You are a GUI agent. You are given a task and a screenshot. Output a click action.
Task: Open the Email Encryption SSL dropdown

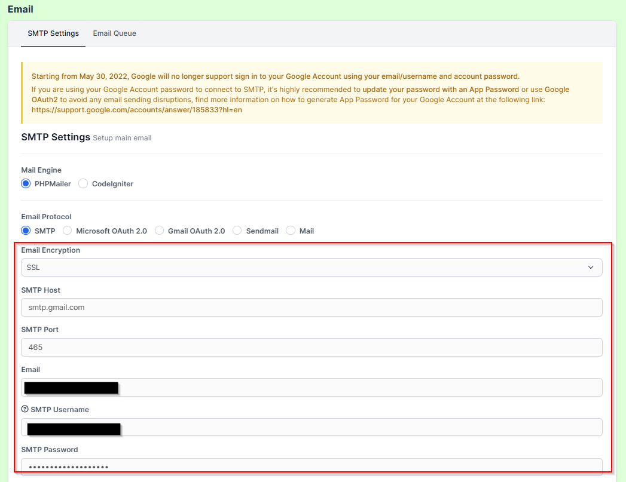pyautogui.click(x=311, y=268)
